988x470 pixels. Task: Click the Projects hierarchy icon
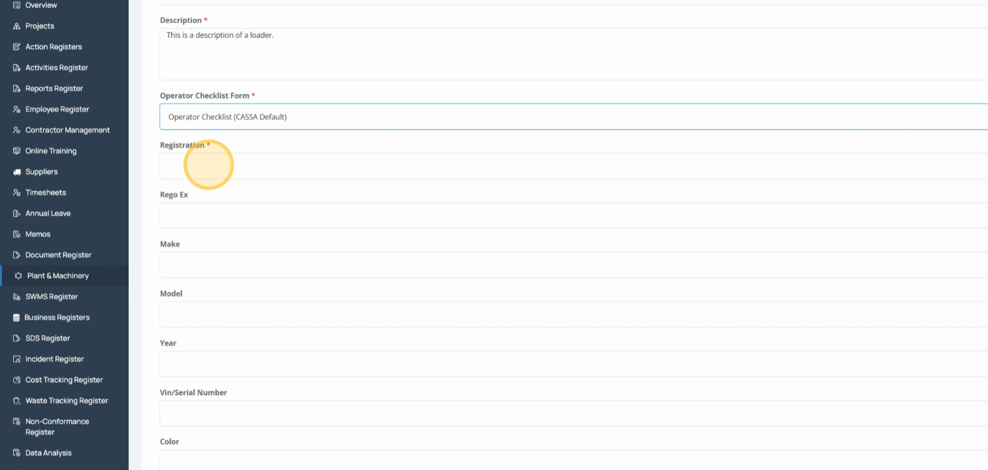(x=17, y=26)
